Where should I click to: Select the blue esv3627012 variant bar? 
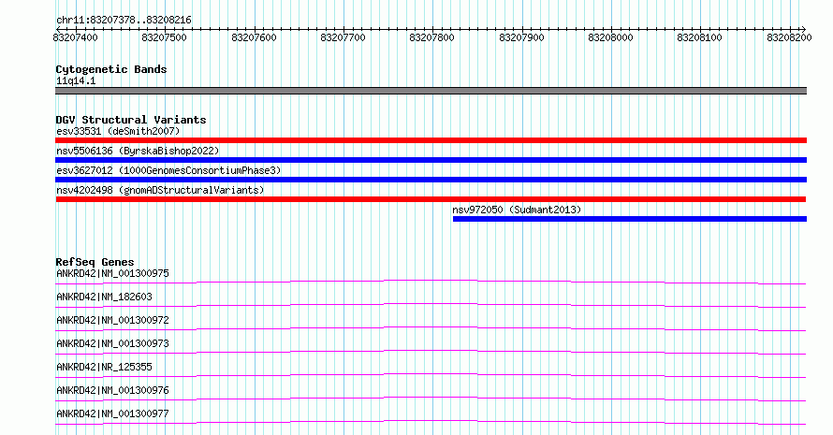point(431,180)
